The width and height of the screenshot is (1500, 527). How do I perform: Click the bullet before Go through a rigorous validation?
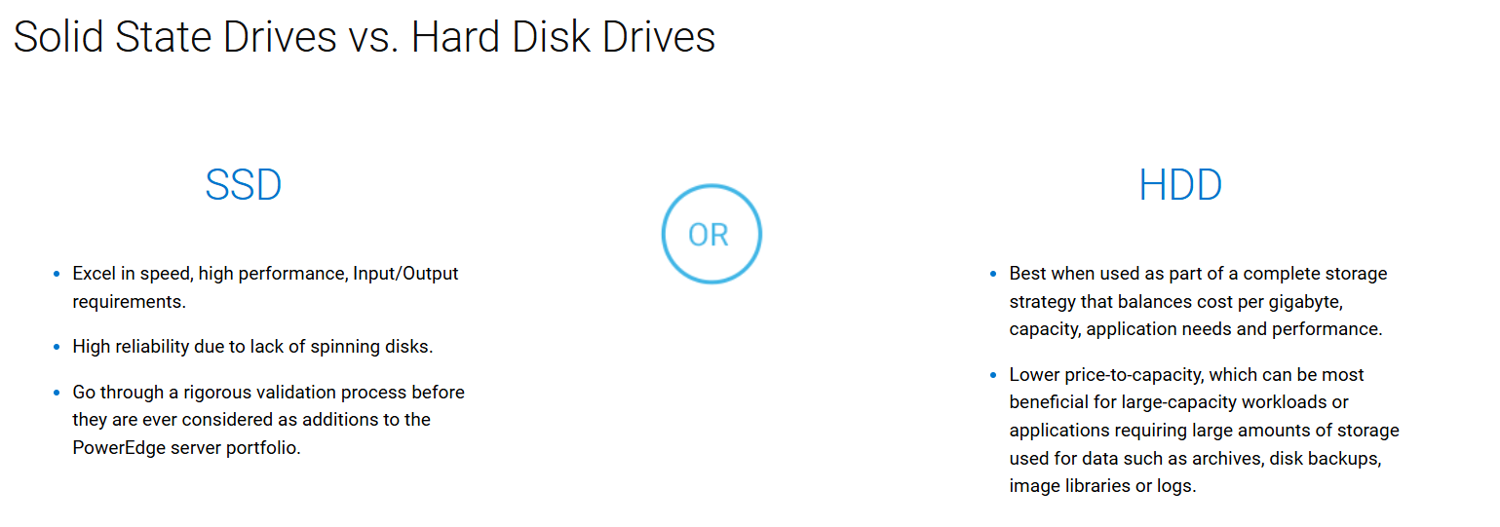point(57,393)
